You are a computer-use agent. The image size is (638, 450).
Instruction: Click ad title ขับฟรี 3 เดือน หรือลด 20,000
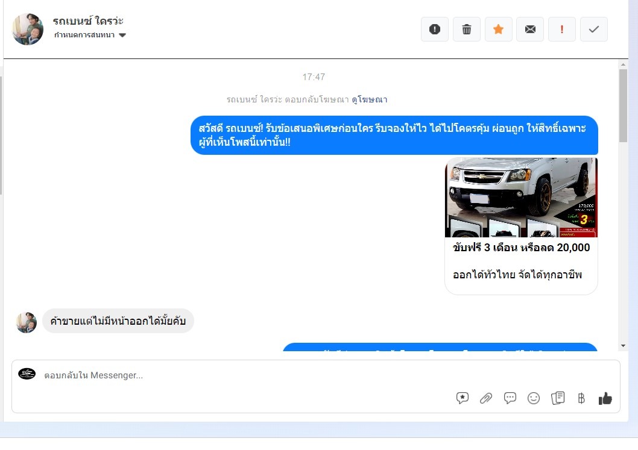(521, 248)
